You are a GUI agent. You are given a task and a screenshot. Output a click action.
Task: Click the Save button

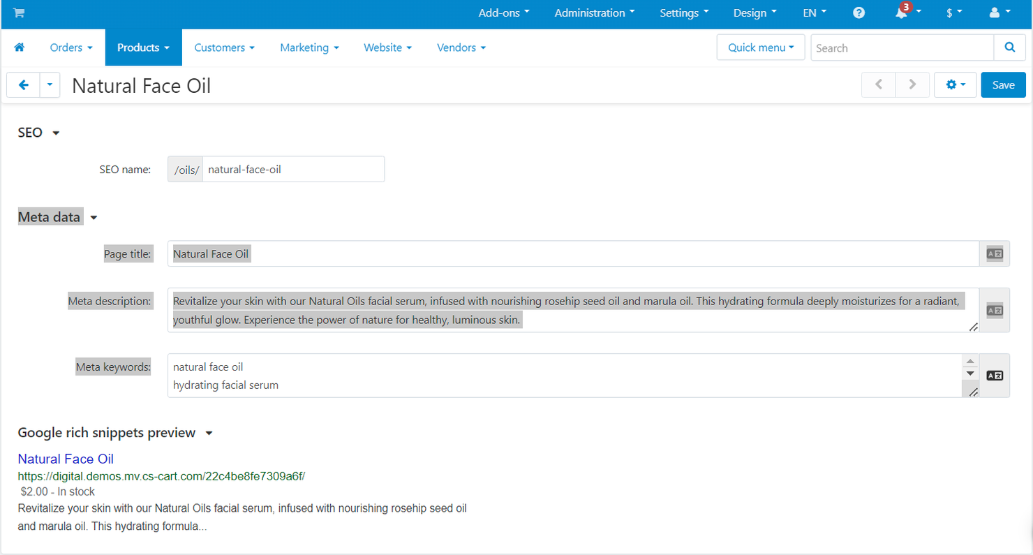point(1003,85)
